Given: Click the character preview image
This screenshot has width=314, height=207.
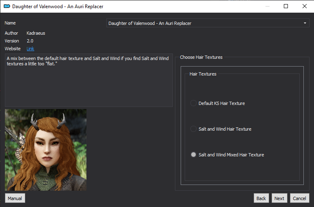Looking at the screenshot, I should (46, 149).
